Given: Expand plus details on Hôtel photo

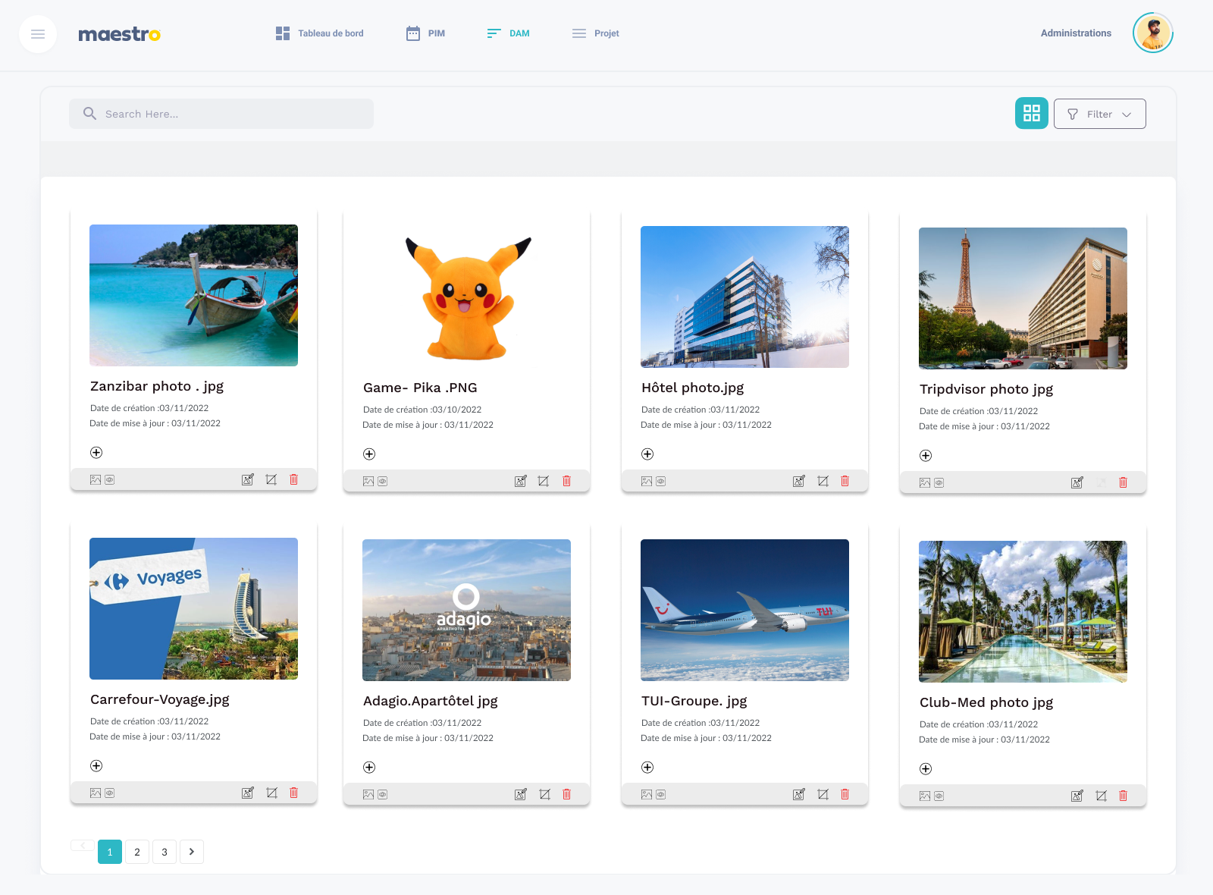Looking at the screenshot, I should [x=647, y=454].
